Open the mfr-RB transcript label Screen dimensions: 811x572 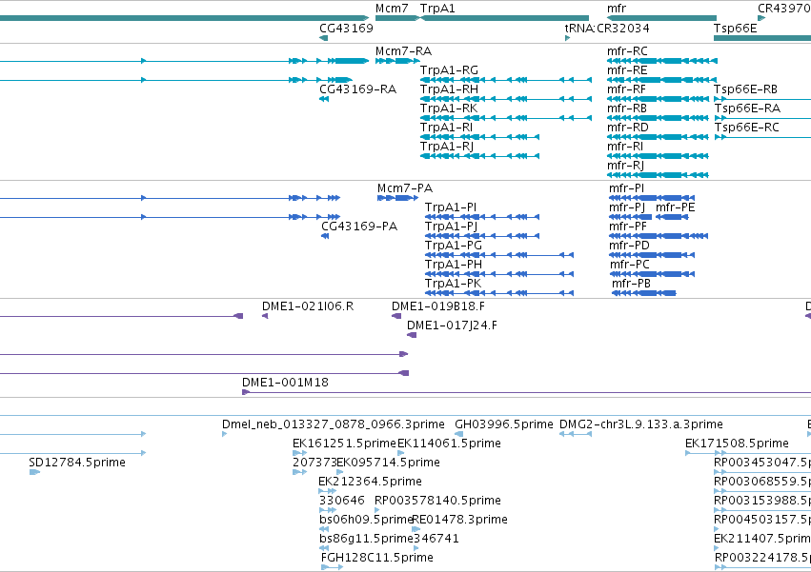pyautogui.click(x=627, y=108)
